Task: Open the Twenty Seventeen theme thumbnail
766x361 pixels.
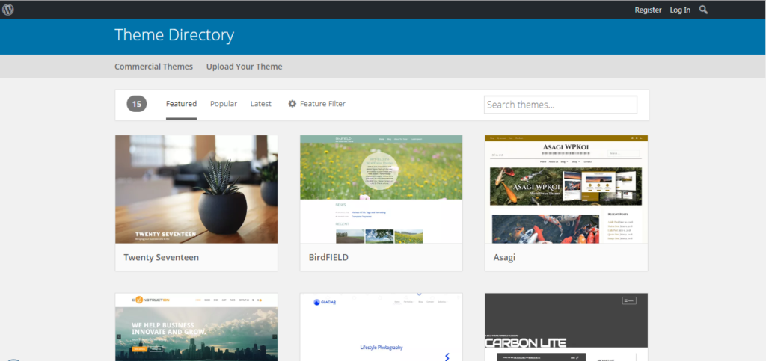Action: tap(196, 189)
